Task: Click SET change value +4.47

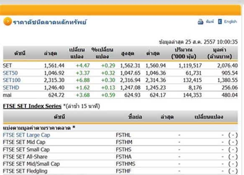Action: pos(82,66)
